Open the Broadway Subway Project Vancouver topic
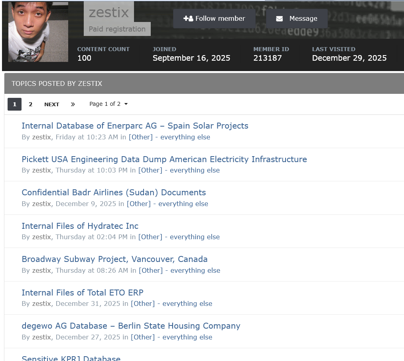 [114, 259]
